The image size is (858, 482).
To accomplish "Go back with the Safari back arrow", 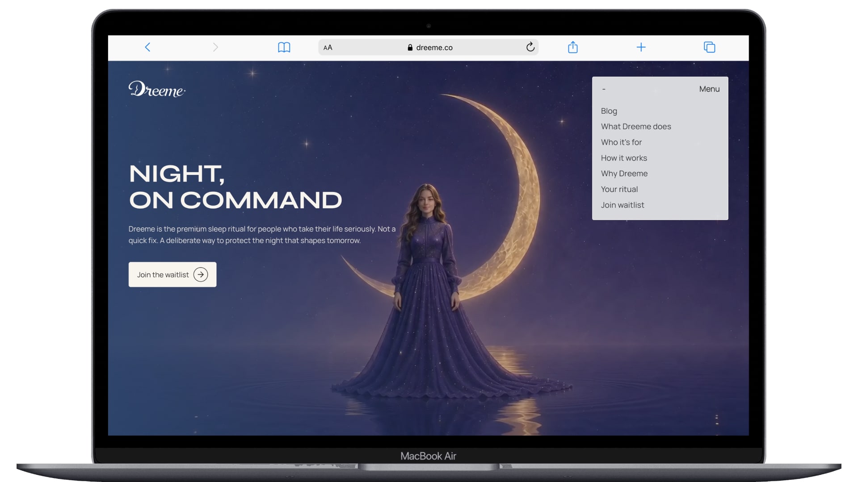I will click(x=147, y=47).
